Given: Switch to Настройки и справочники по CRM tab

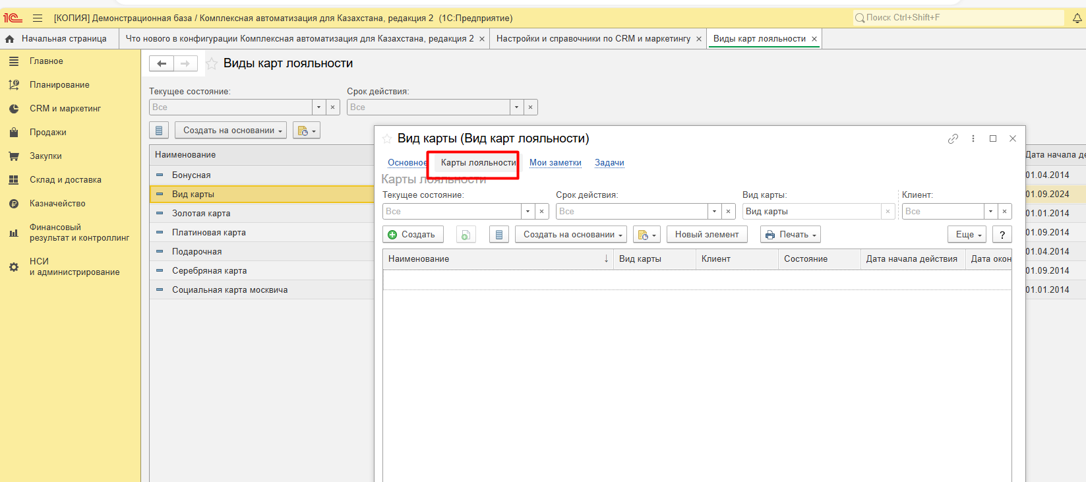Looking at the screenshot, I should point(593,39).
